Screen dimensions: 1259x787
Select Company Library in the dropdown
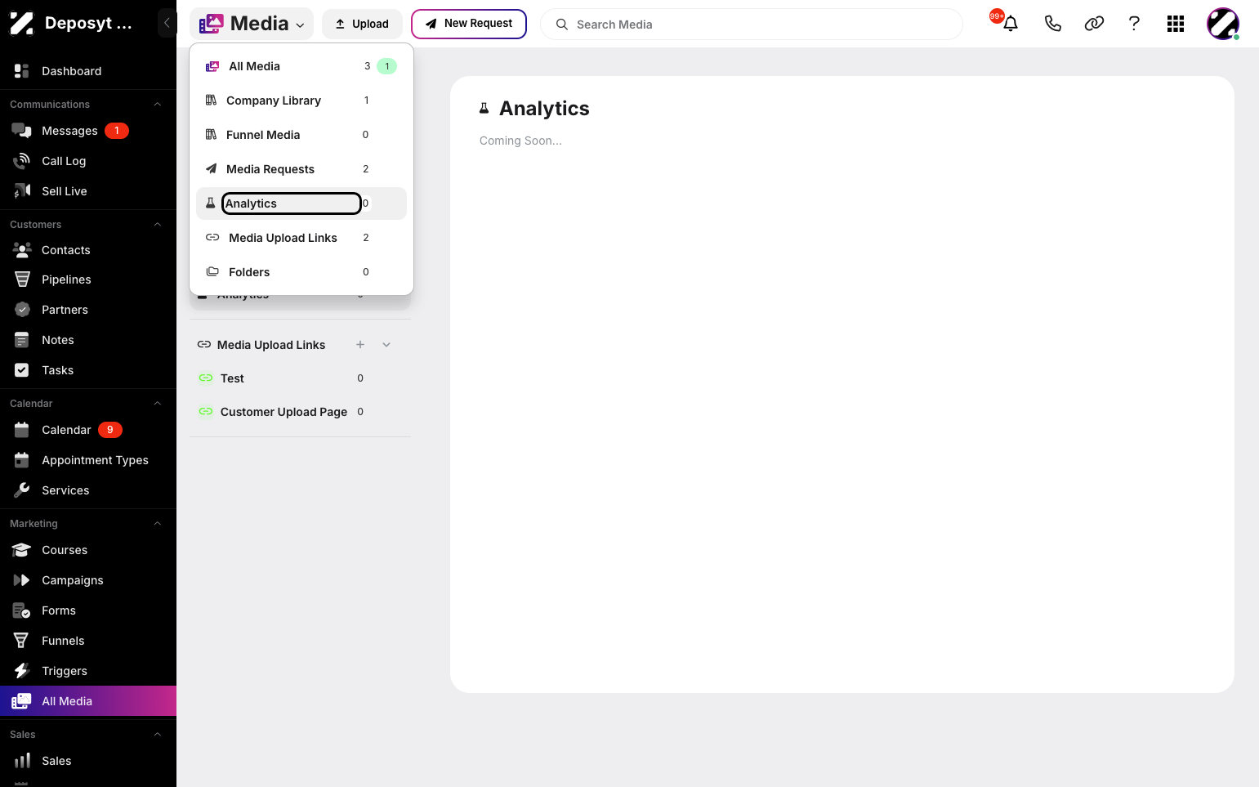301,101
